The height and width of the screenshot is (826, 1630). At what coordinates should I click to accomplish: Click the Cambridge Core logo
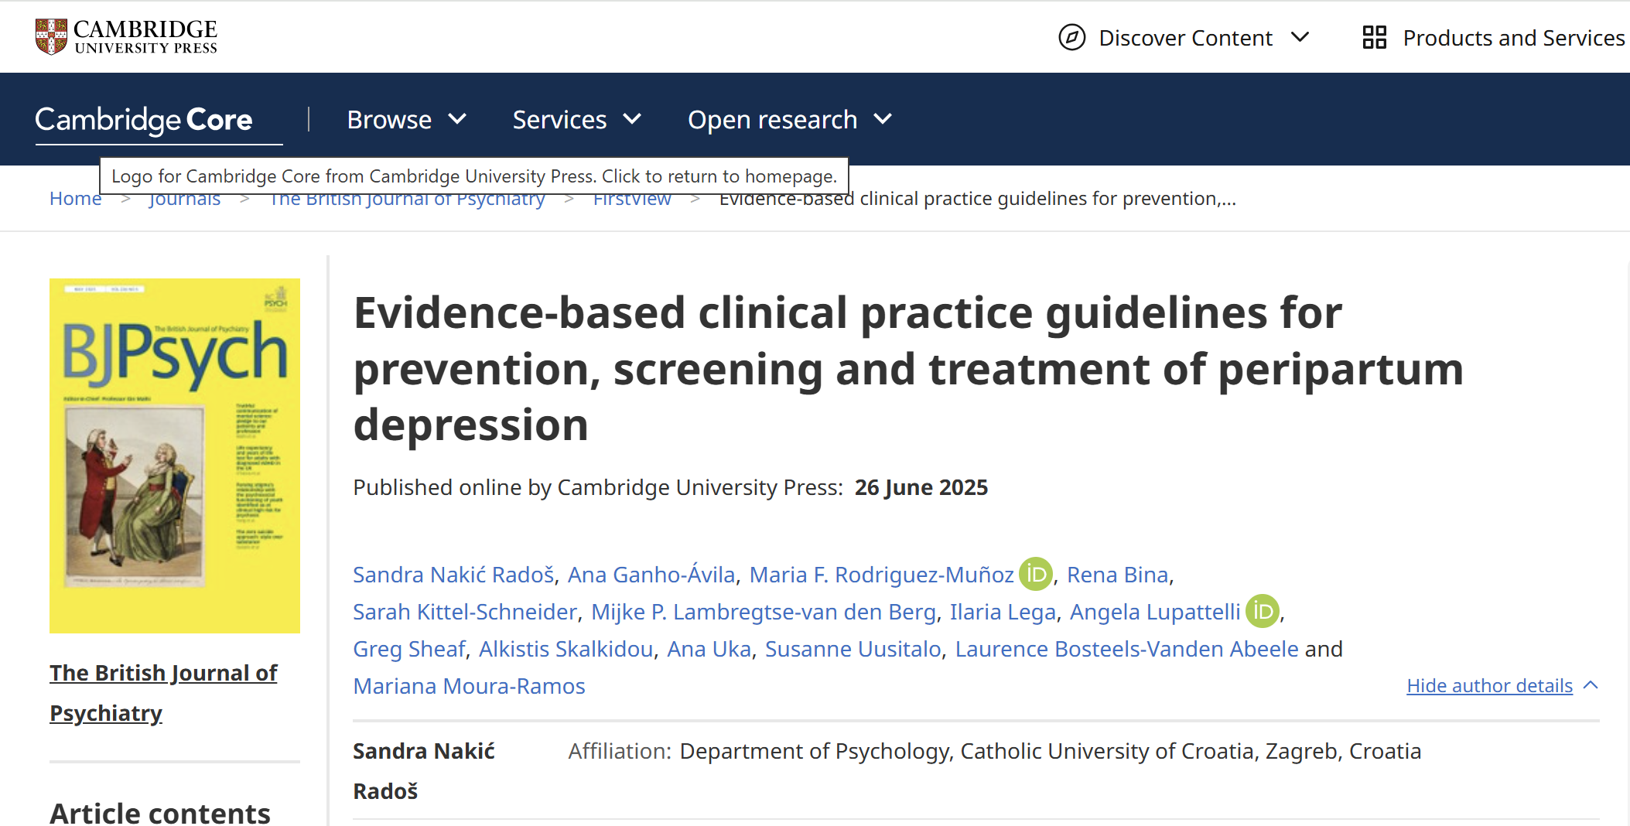144,120
